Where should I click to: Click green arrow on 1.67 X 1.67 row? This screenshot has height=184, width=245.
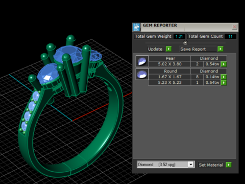point(224,77)
